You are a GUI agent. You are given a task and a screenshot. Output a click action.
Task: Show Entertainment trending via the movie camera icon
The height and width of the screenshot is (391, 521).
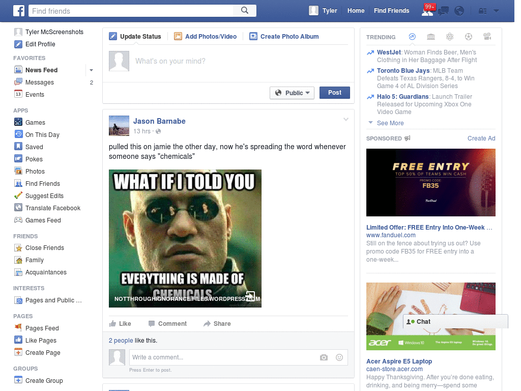(x=487, y=37)
